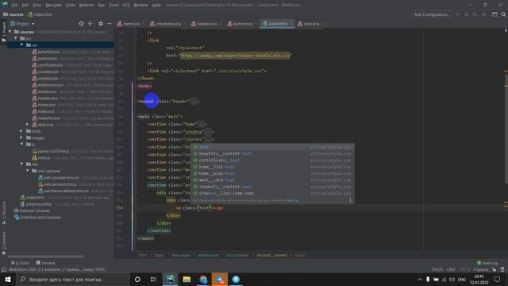Show hidden system tray icons
Image resolution: width=508 pixels, height=286 pixels.
[420, 279]
